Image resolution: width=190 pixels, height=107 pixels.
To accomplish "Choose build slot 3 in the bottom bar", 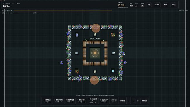I will click(x=70, y=101).
